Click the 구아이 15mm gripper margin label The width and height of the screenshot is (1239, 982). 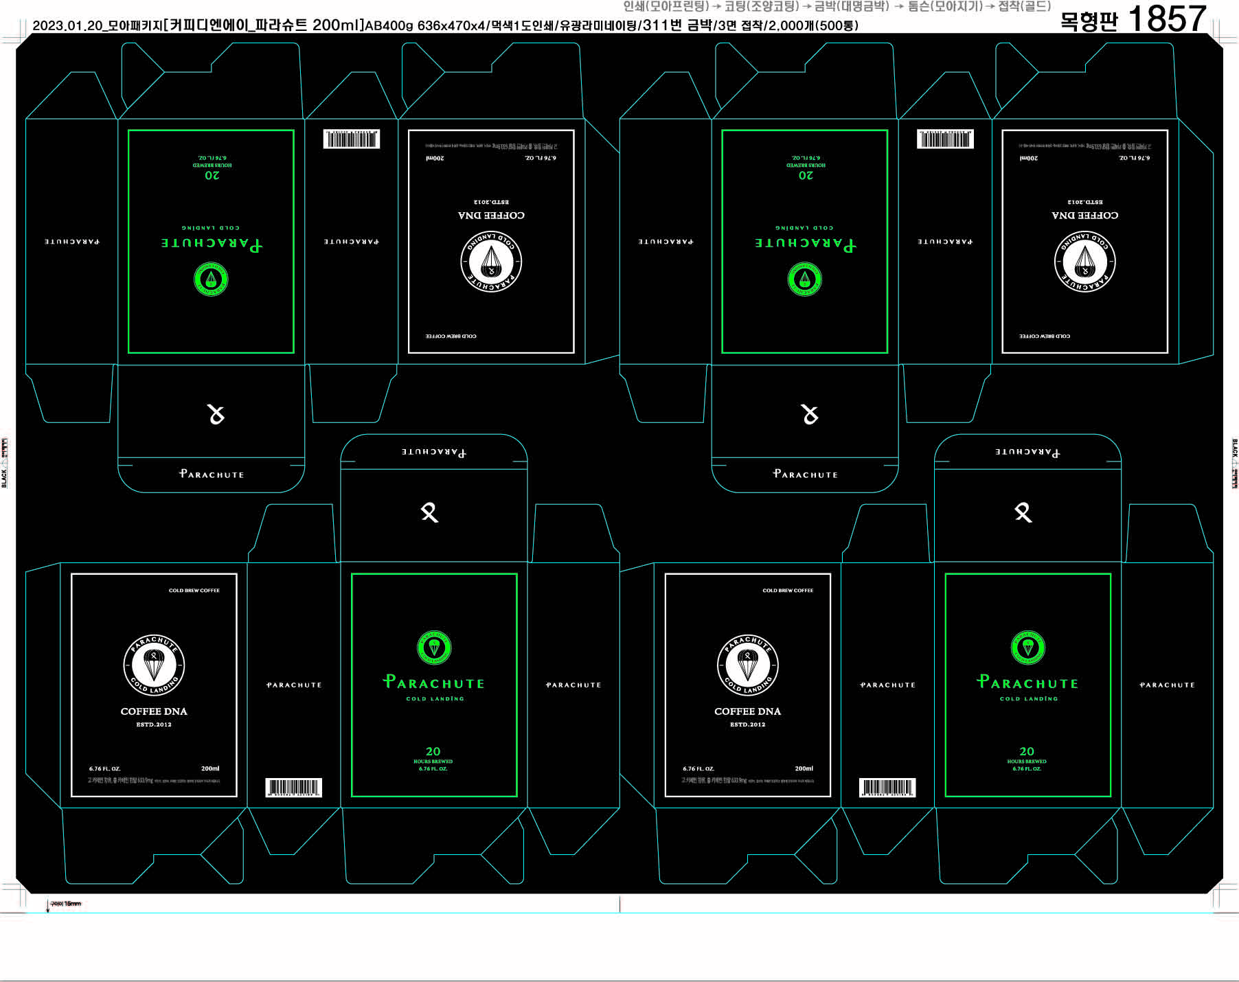pyautogui.click(x=65, y=904)
